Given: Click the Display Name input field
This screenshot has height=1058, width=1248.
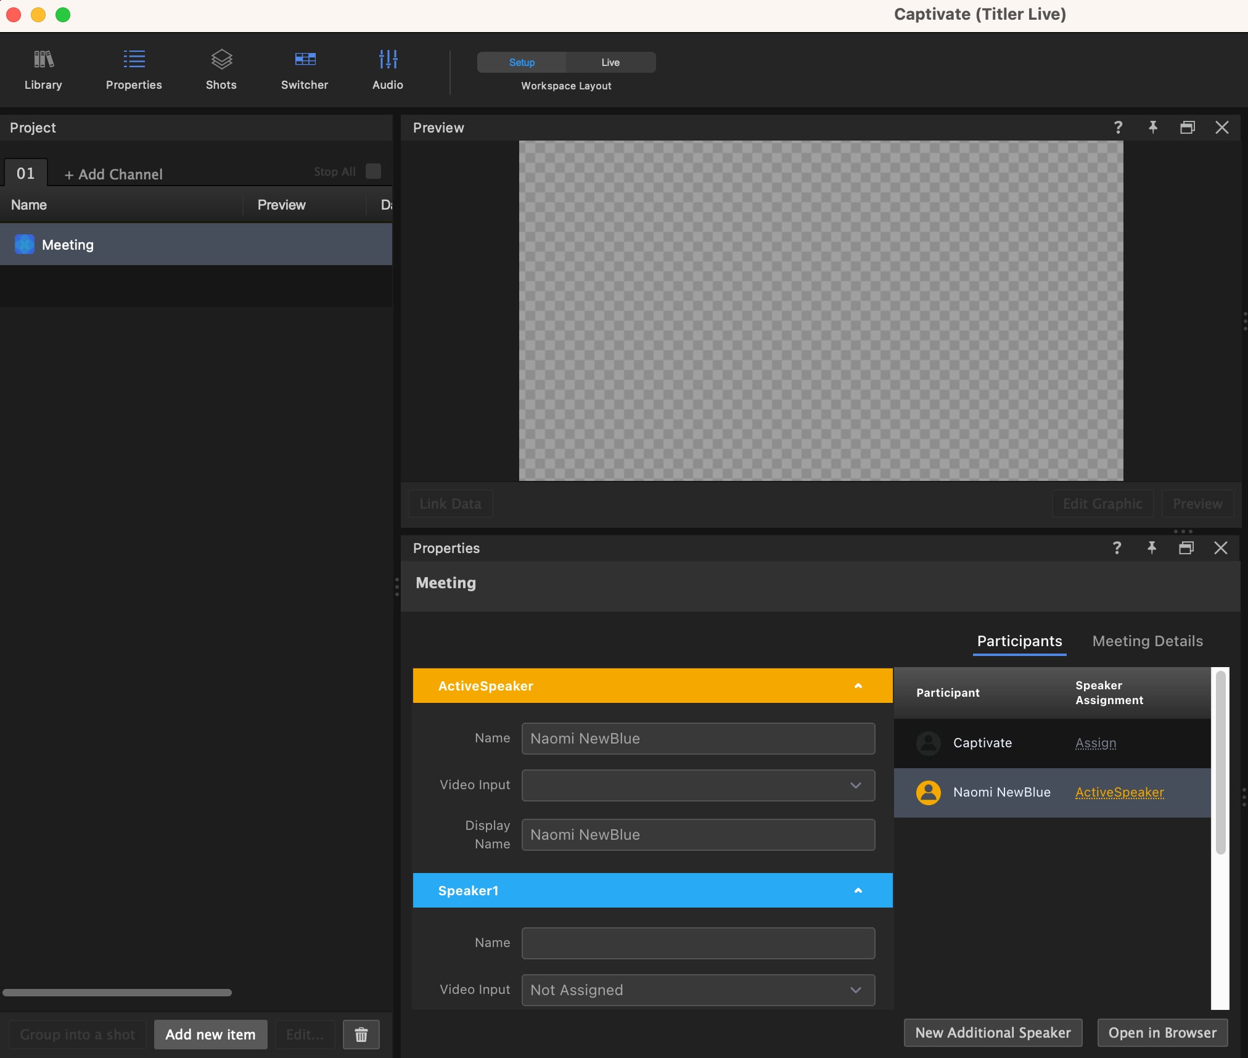Looking at the screenshot, I should point(698,835).
